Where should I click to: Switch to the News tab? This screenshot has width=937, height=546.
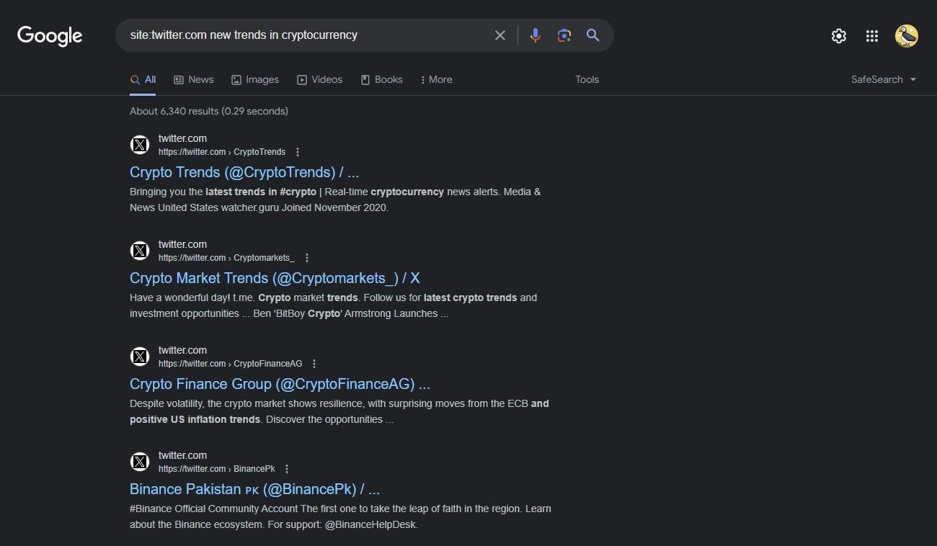point(194,79)
